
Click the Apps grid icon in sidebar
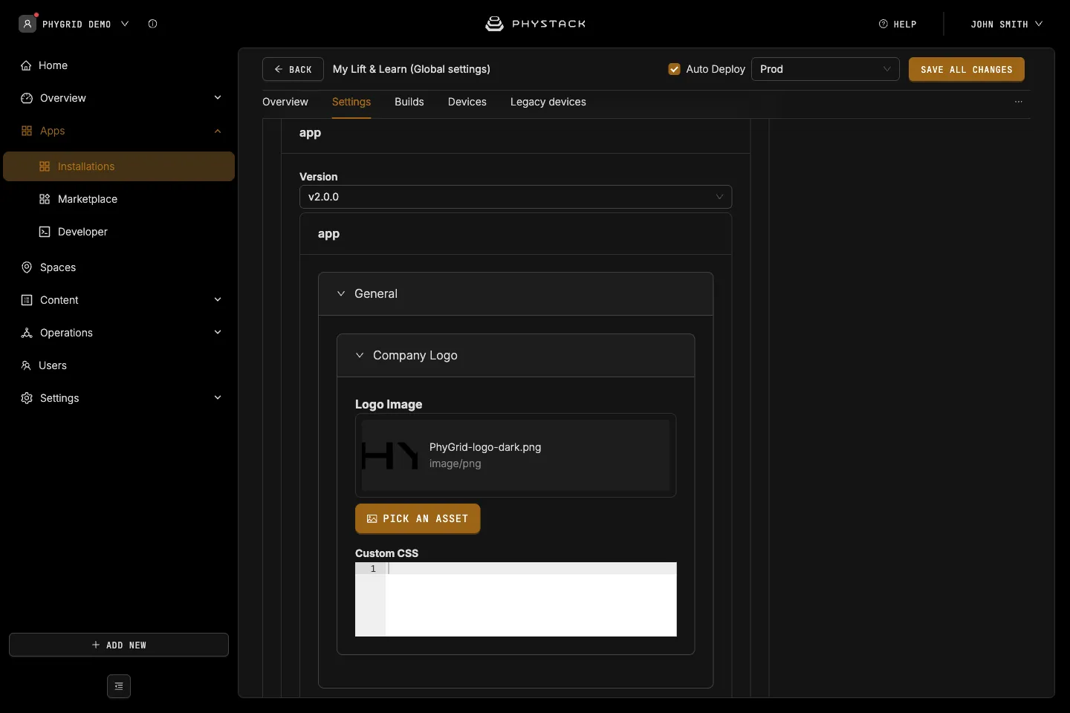tap(27, 131)
